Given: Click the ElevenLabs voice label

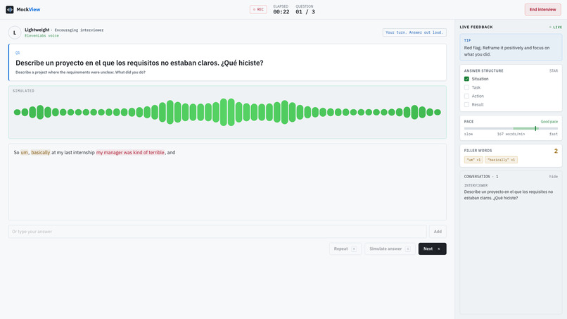Looking at the screenshot, I should [42, 36].
